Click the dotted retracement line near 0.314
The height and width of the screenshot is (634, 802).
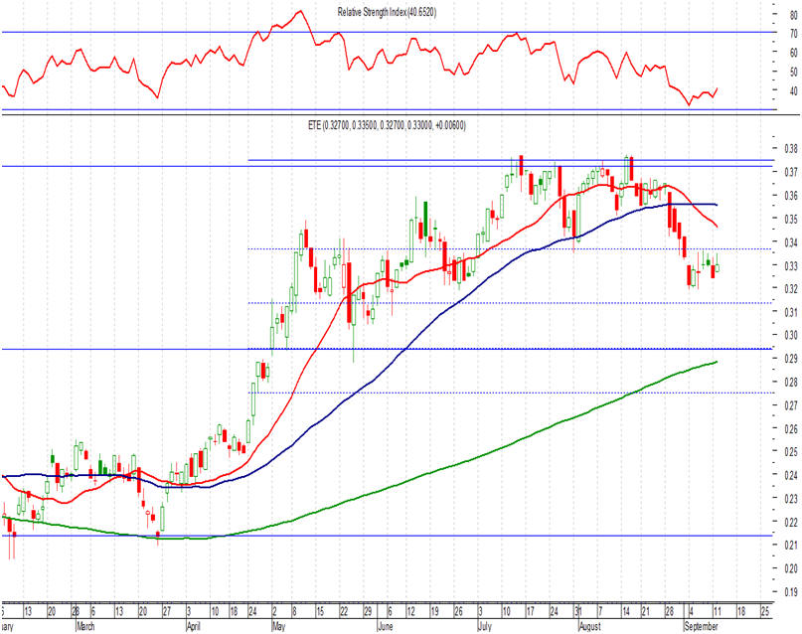(x=512, y=303)
